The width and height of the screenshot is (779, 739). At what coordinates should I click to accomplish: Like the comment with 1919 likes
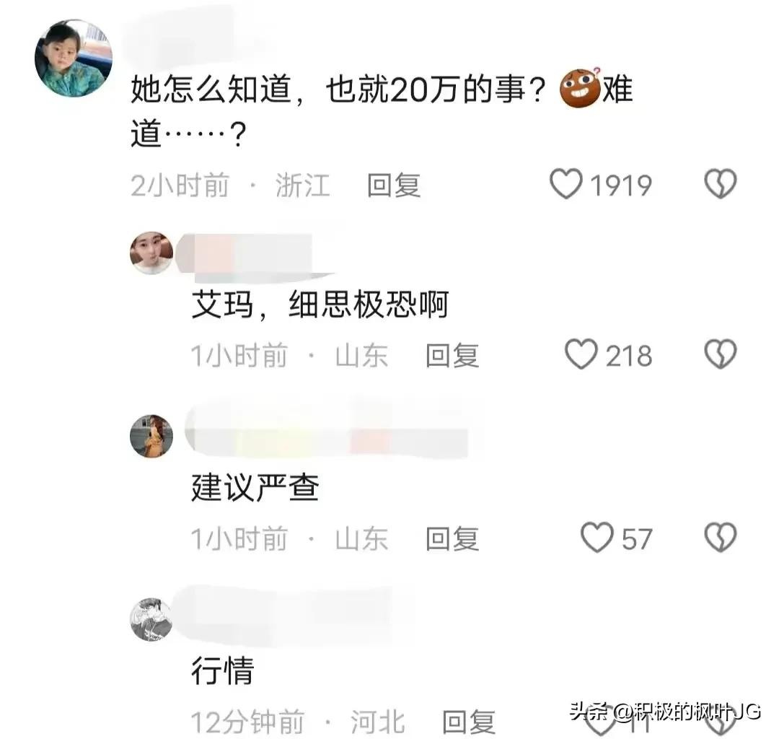[x=566, y=184]
